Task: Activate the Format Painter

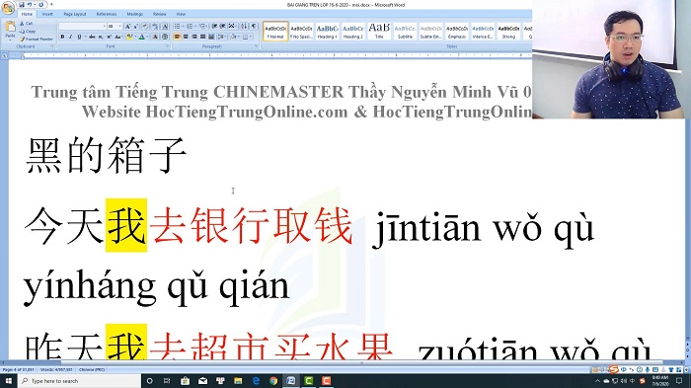Action: pos(37,39)
